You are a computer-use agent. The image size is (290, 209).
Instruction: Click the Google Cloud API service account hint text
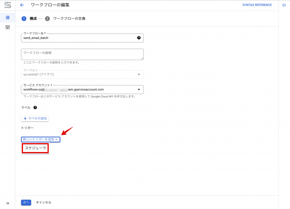click(x=79, y=96)
